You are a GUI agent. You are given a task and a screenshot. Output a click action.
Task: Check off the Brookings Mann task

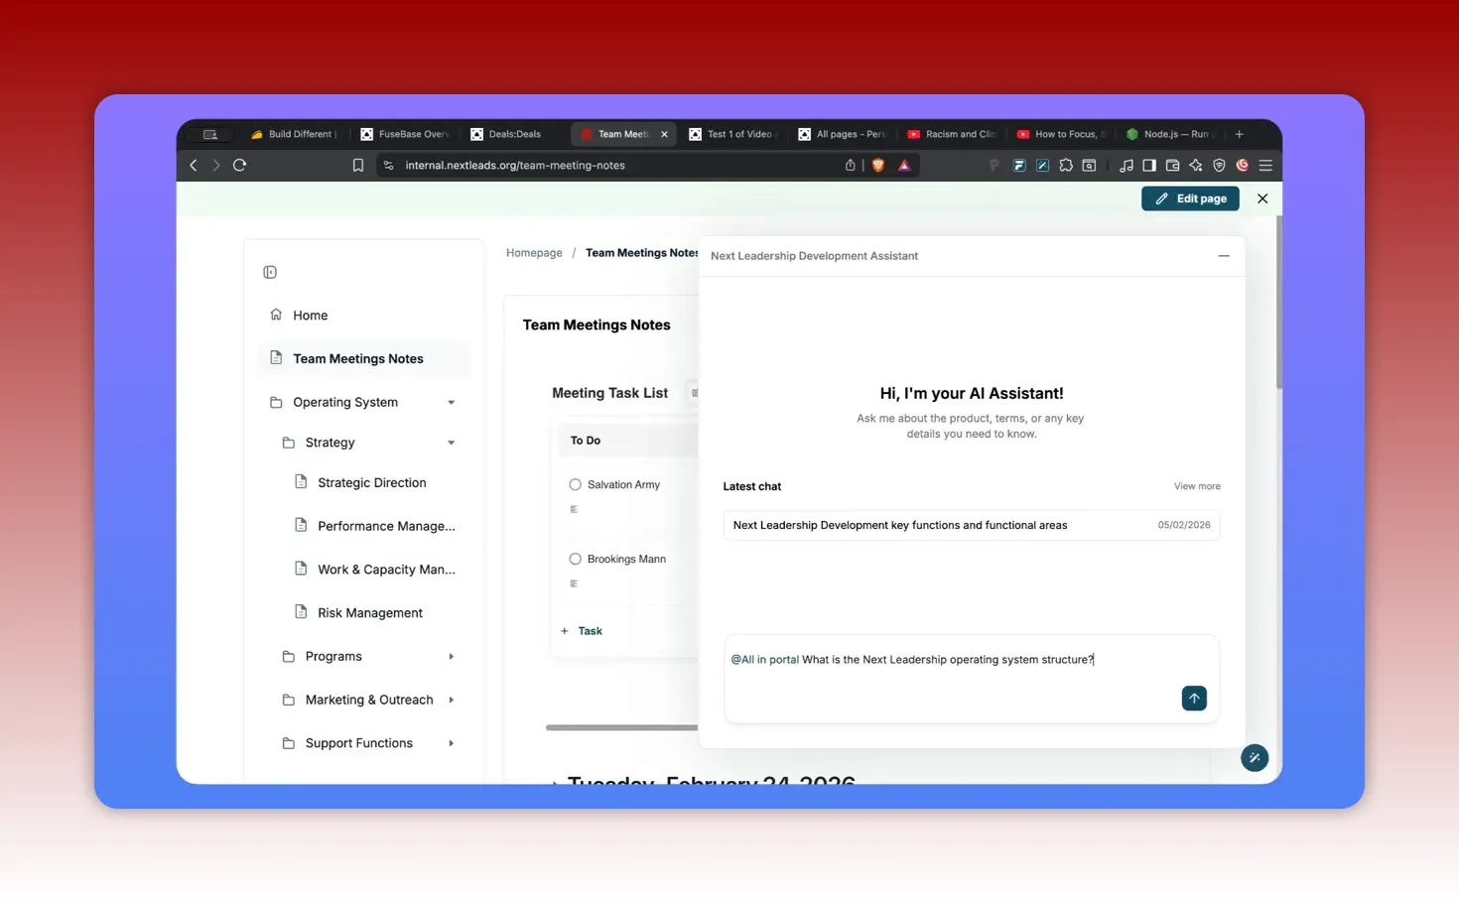[x=575, y=559]
